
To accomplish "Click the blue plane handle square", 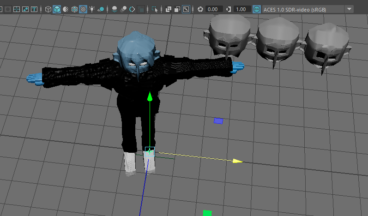I will click(x=218, y=121).
